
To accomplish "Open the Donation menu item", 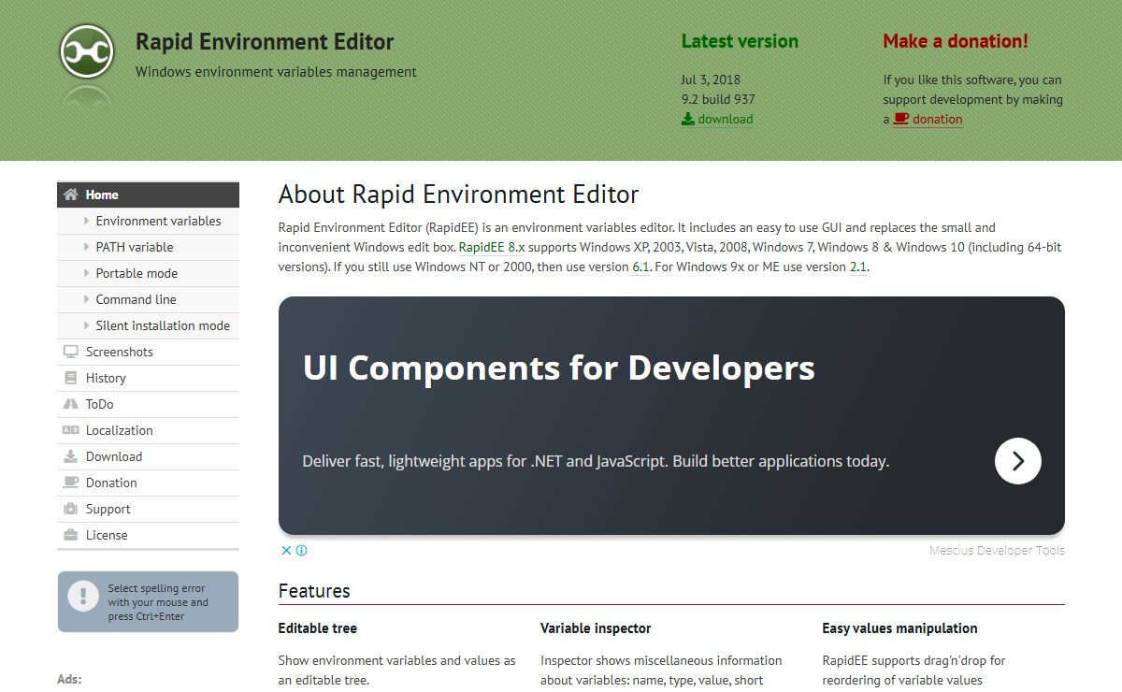I will coord(149,483).
